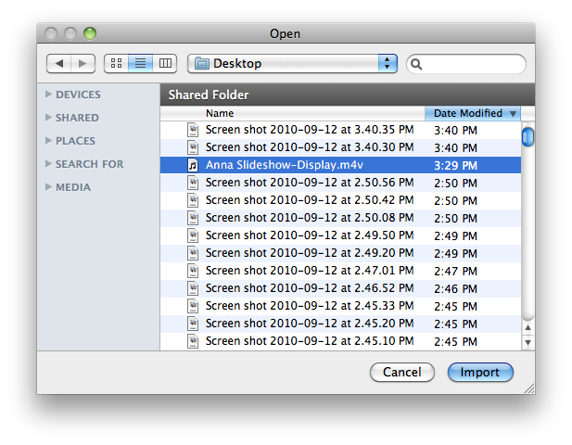The width and height of the screenshot is (572, 445).
Task: Click the Anna Slideshow-Display.m4v file icon
Action: [194, 165]
